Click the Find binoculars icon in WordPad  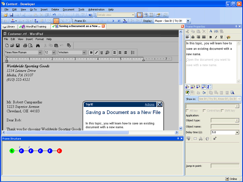point(38,45)
